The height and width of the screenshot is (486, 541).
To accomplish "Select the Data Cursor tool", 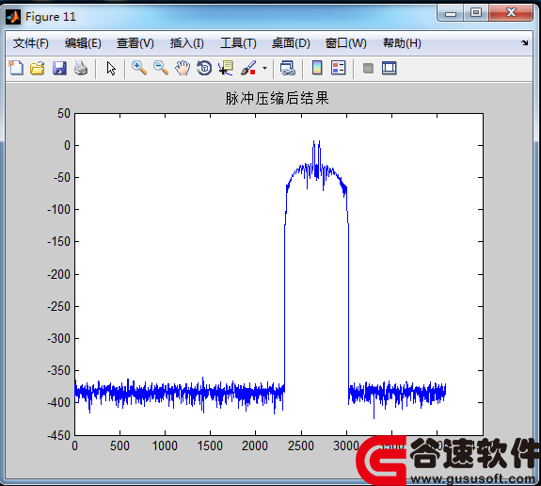I will point(226,68).
